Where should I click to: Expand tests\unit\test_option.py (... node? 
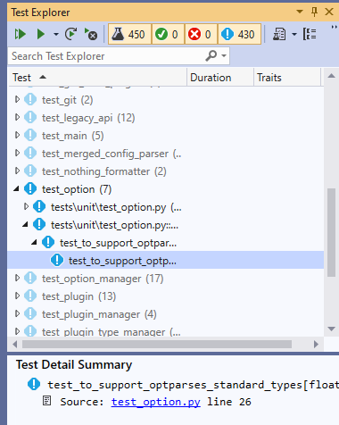coord(26,206)
